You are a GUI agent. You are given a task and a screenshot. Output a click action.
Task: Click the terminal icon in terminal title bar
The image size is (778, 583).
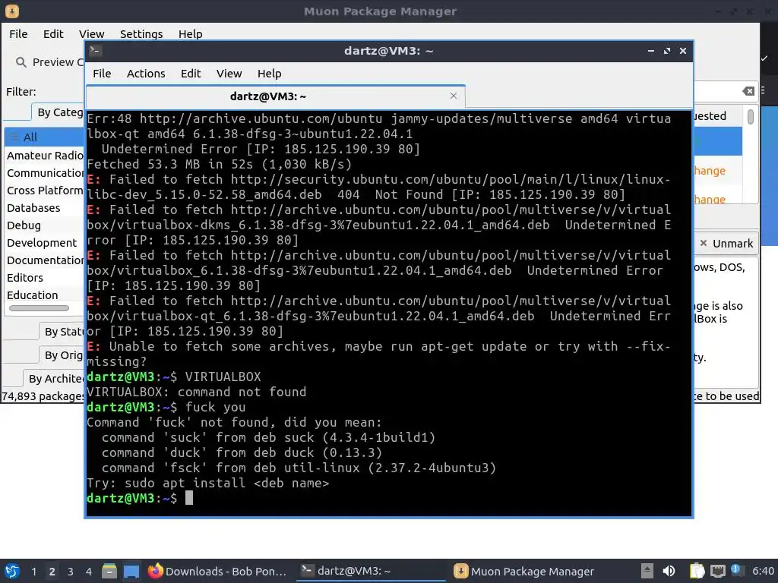coord(96,51)
